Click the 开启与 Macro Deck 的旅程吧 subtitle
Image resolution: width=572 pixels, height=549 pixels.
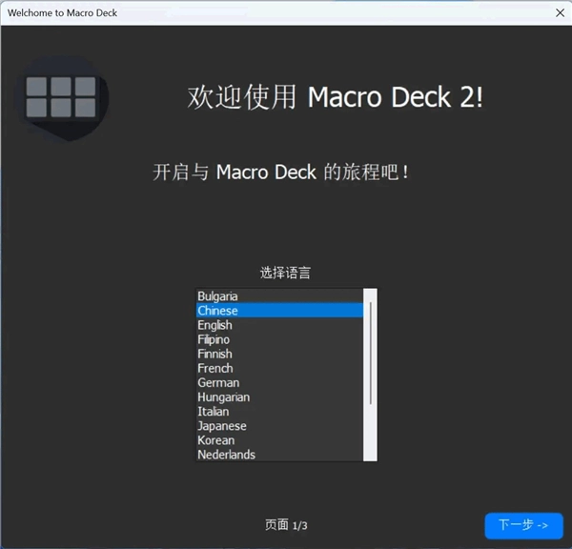281,173
